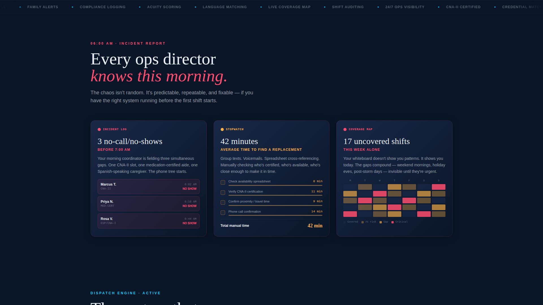Click the DISPATCH ENGINE · ACTIVE label
Viewport: 543px width, 305px height.
click(x=125, y=293)
